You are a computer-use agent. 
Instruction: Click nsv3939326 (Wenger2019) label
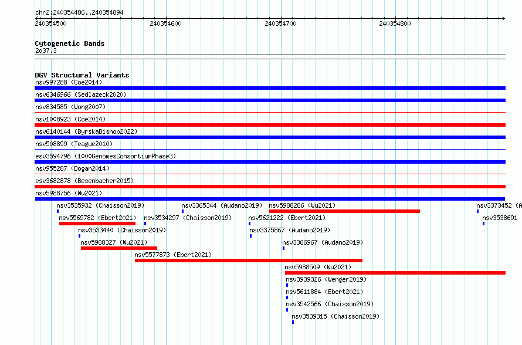(x=326, y=279)
